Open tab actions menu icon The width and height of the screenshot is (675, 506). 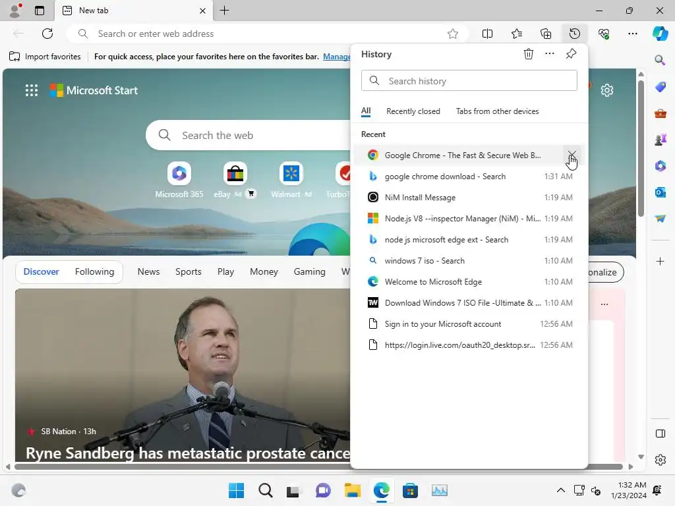40,11
